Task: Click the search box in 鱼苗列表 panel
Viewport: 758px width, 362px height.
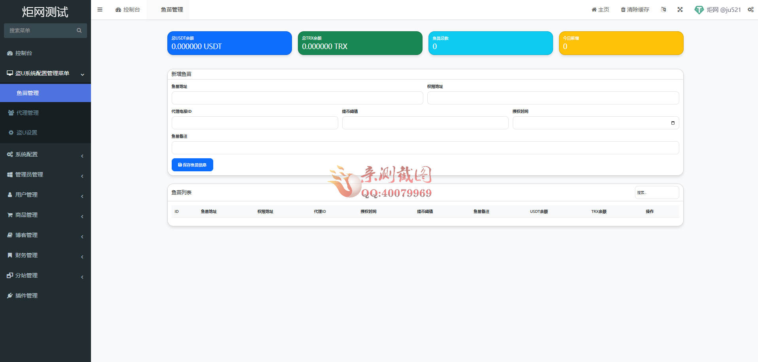Action: pos(656,193)
